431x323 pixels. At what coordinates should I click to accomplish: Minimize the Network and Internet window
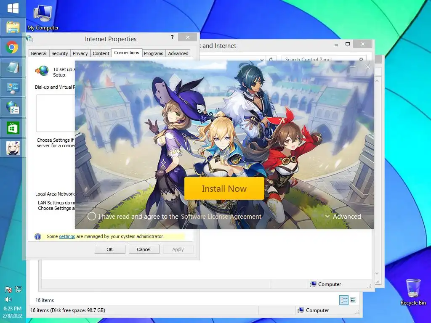(x=336, y=44)
